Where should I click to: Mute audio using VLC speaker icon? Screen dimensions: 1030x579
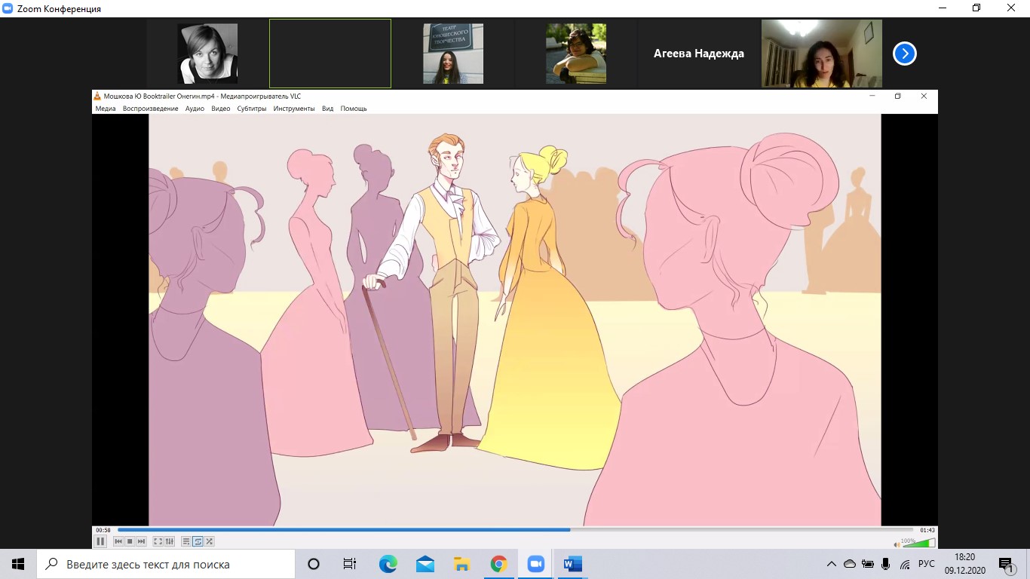pos(897,544)
